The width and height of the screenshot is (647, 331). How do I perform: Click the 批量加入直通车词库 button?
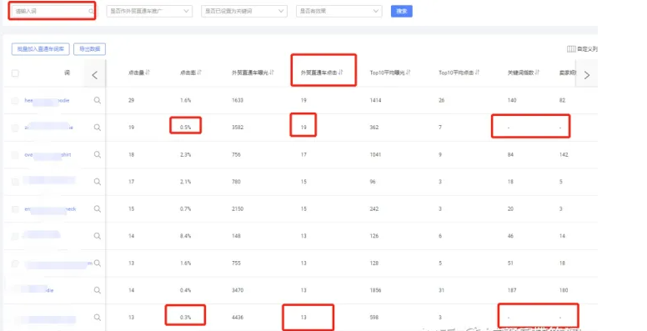(x=40, y=49)
